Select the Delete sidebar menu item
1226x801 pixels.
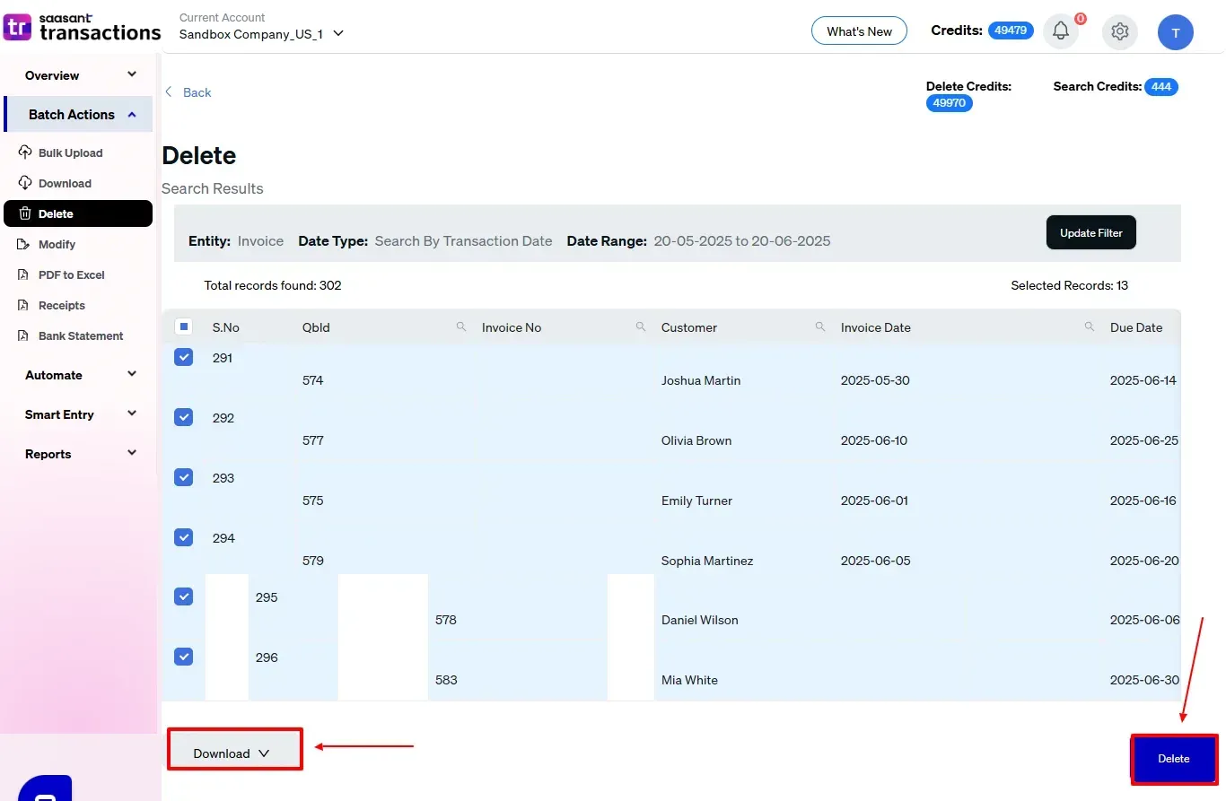click(x=78, y=213)
